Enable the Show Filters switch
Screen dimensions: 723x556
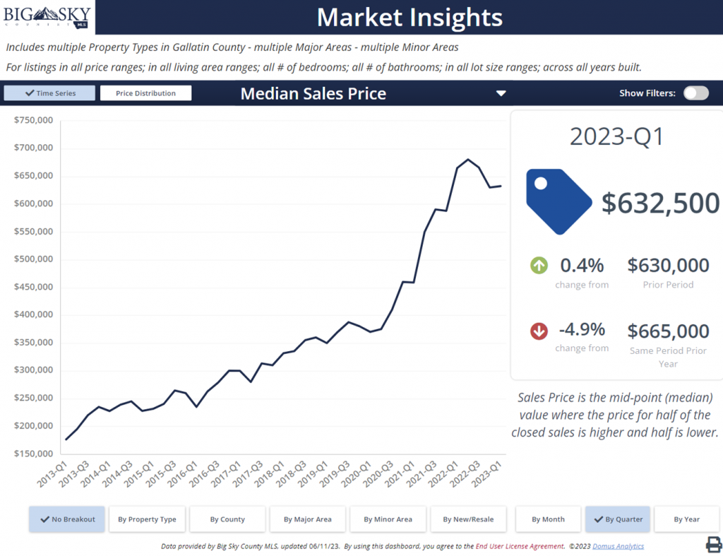pyautogui.click(x=695, y=93)
